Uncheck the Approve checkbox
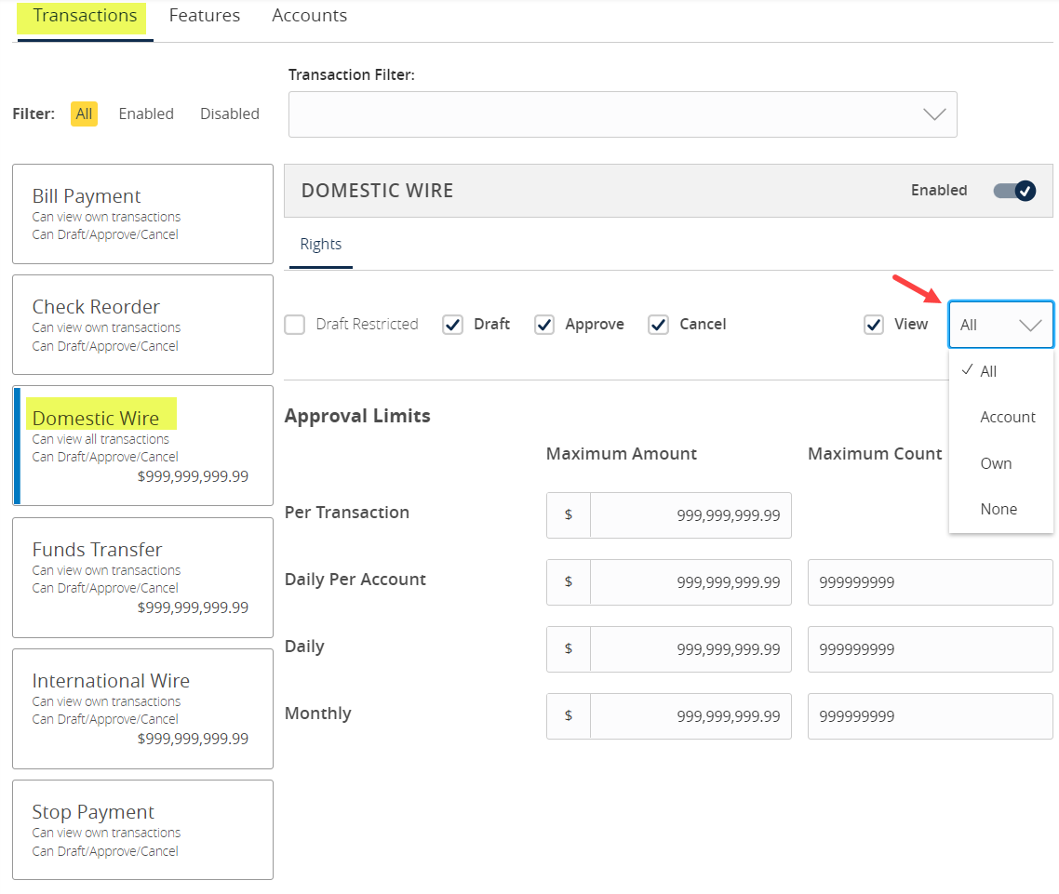This screenshot has width=1059, height=894. click(544, 325)
